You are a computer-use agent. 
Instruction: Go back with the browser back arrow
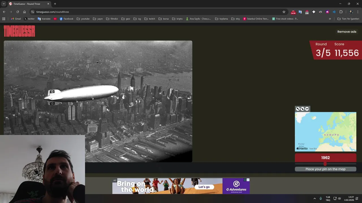(x=4, y=12)
